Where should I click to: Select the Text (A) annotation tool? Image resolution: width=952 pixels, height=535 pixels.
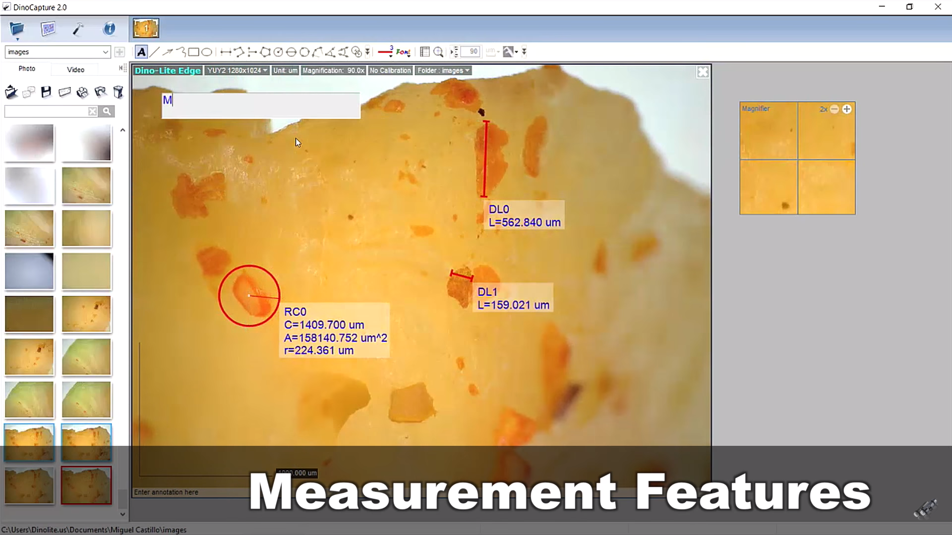pyautogui.click(x=141, y=52)
